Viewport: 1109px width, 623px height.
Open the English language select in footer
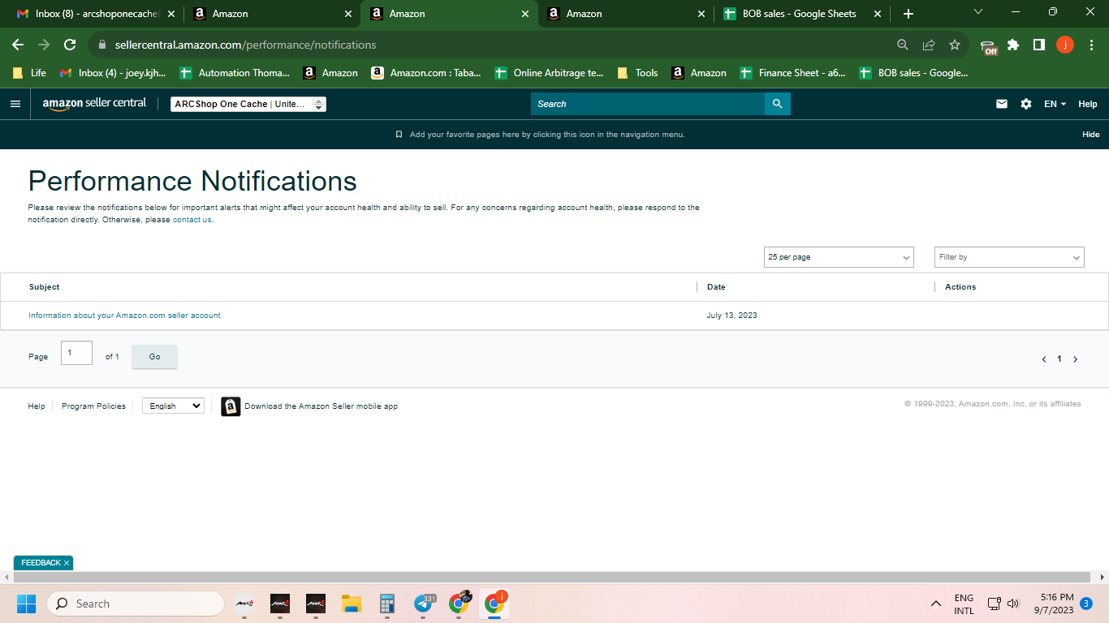coord(173,406)
